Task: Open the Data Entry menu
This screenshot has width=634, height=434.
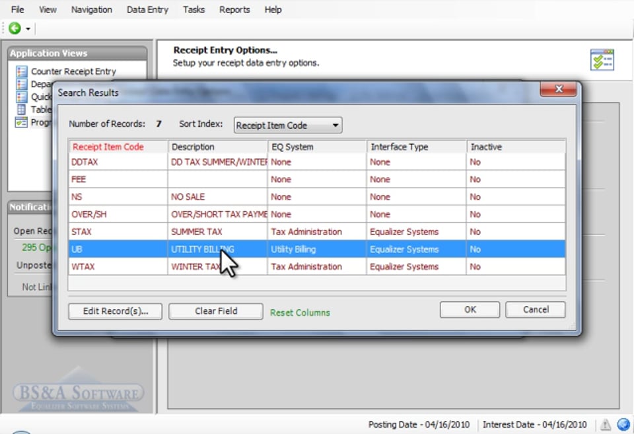Action: pyautogui.click(x=147, y=10)
